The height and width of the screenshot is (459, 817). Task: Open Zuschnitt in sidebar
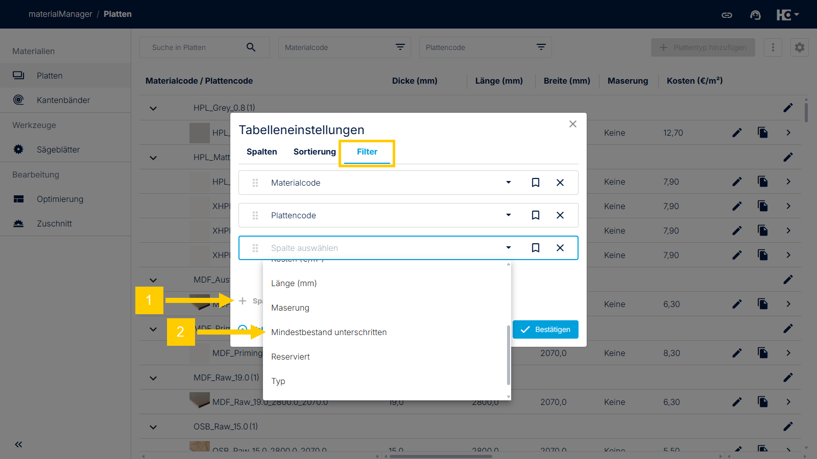click(x=65, y=223)
